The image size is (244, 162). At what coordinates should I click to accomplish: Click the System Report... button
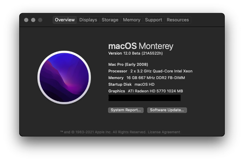(x=126, y=110)
